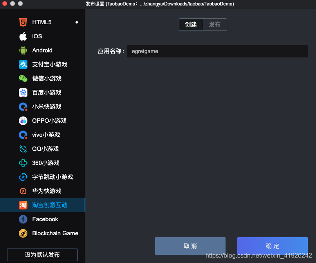Select 华为快游戏 platform
Screen dimensions: 316x263
(43, 191)
